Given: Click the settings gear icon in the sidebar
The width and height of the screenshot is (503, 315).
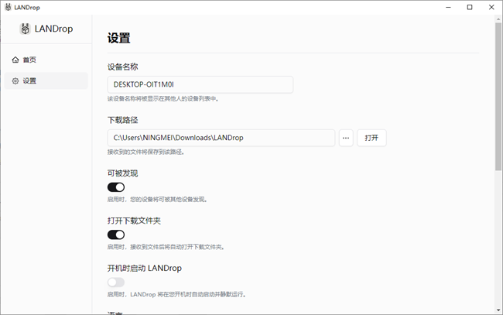Looking at the screenshot, I should (15, 80).
